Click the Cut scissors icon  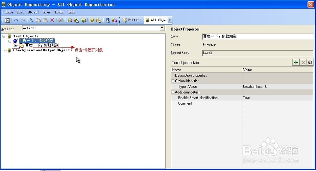(31, 20)
